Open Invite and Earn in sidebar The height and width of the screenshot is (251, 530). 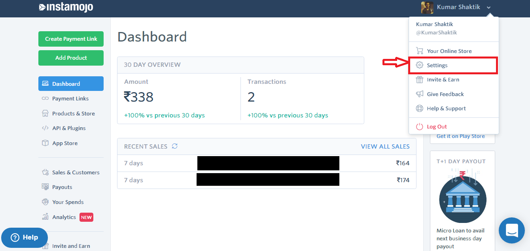[71, 246]
